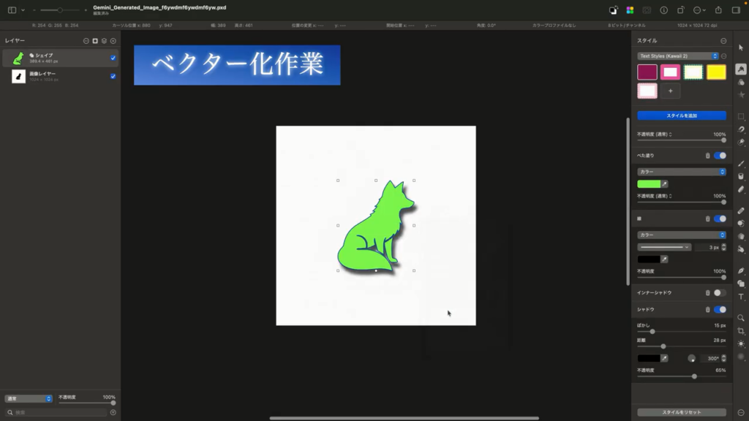Click the スタイルを追加 button
Image resolution: width=749 pixels, height=421 pixels.
(681, 115)
